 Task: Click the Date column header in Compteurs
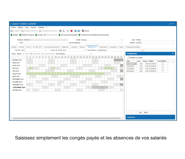tap(132, 61)
